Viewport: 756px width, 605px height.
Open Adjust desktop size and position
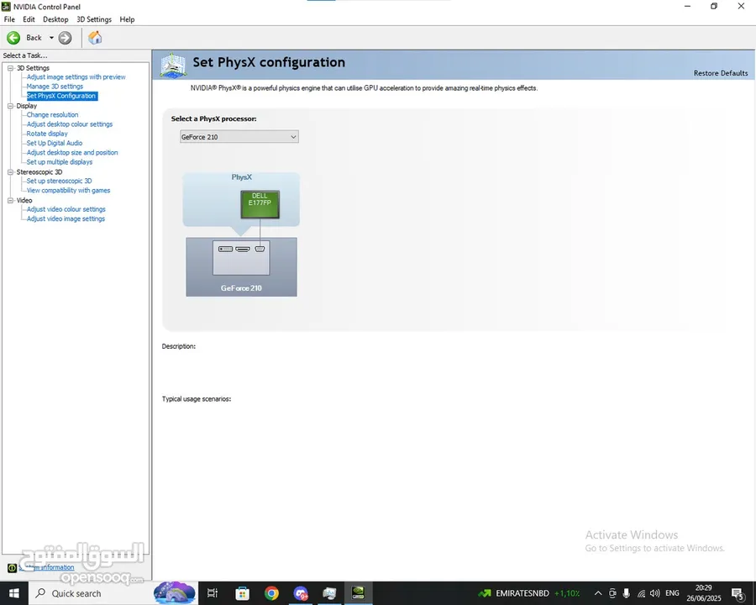(x=72, y=152)
